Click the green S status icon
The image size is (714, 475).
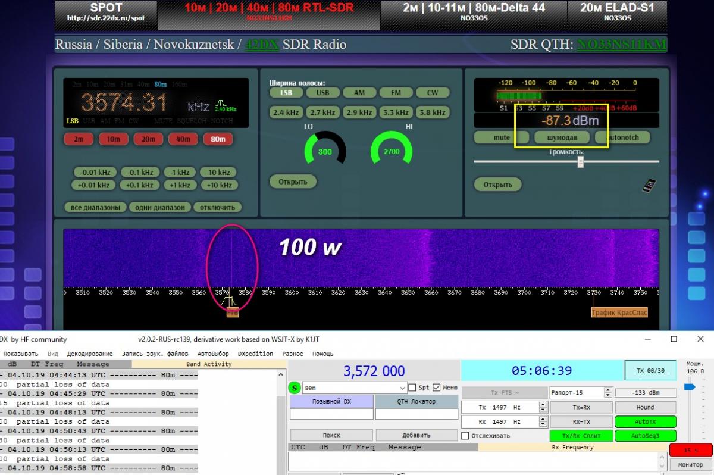click(x=295, y=387)
